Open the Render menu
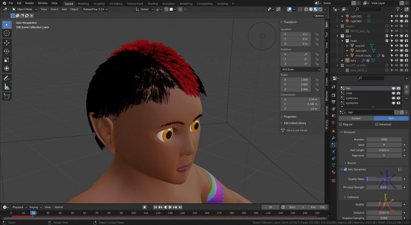411x225 pixels. 30,3
